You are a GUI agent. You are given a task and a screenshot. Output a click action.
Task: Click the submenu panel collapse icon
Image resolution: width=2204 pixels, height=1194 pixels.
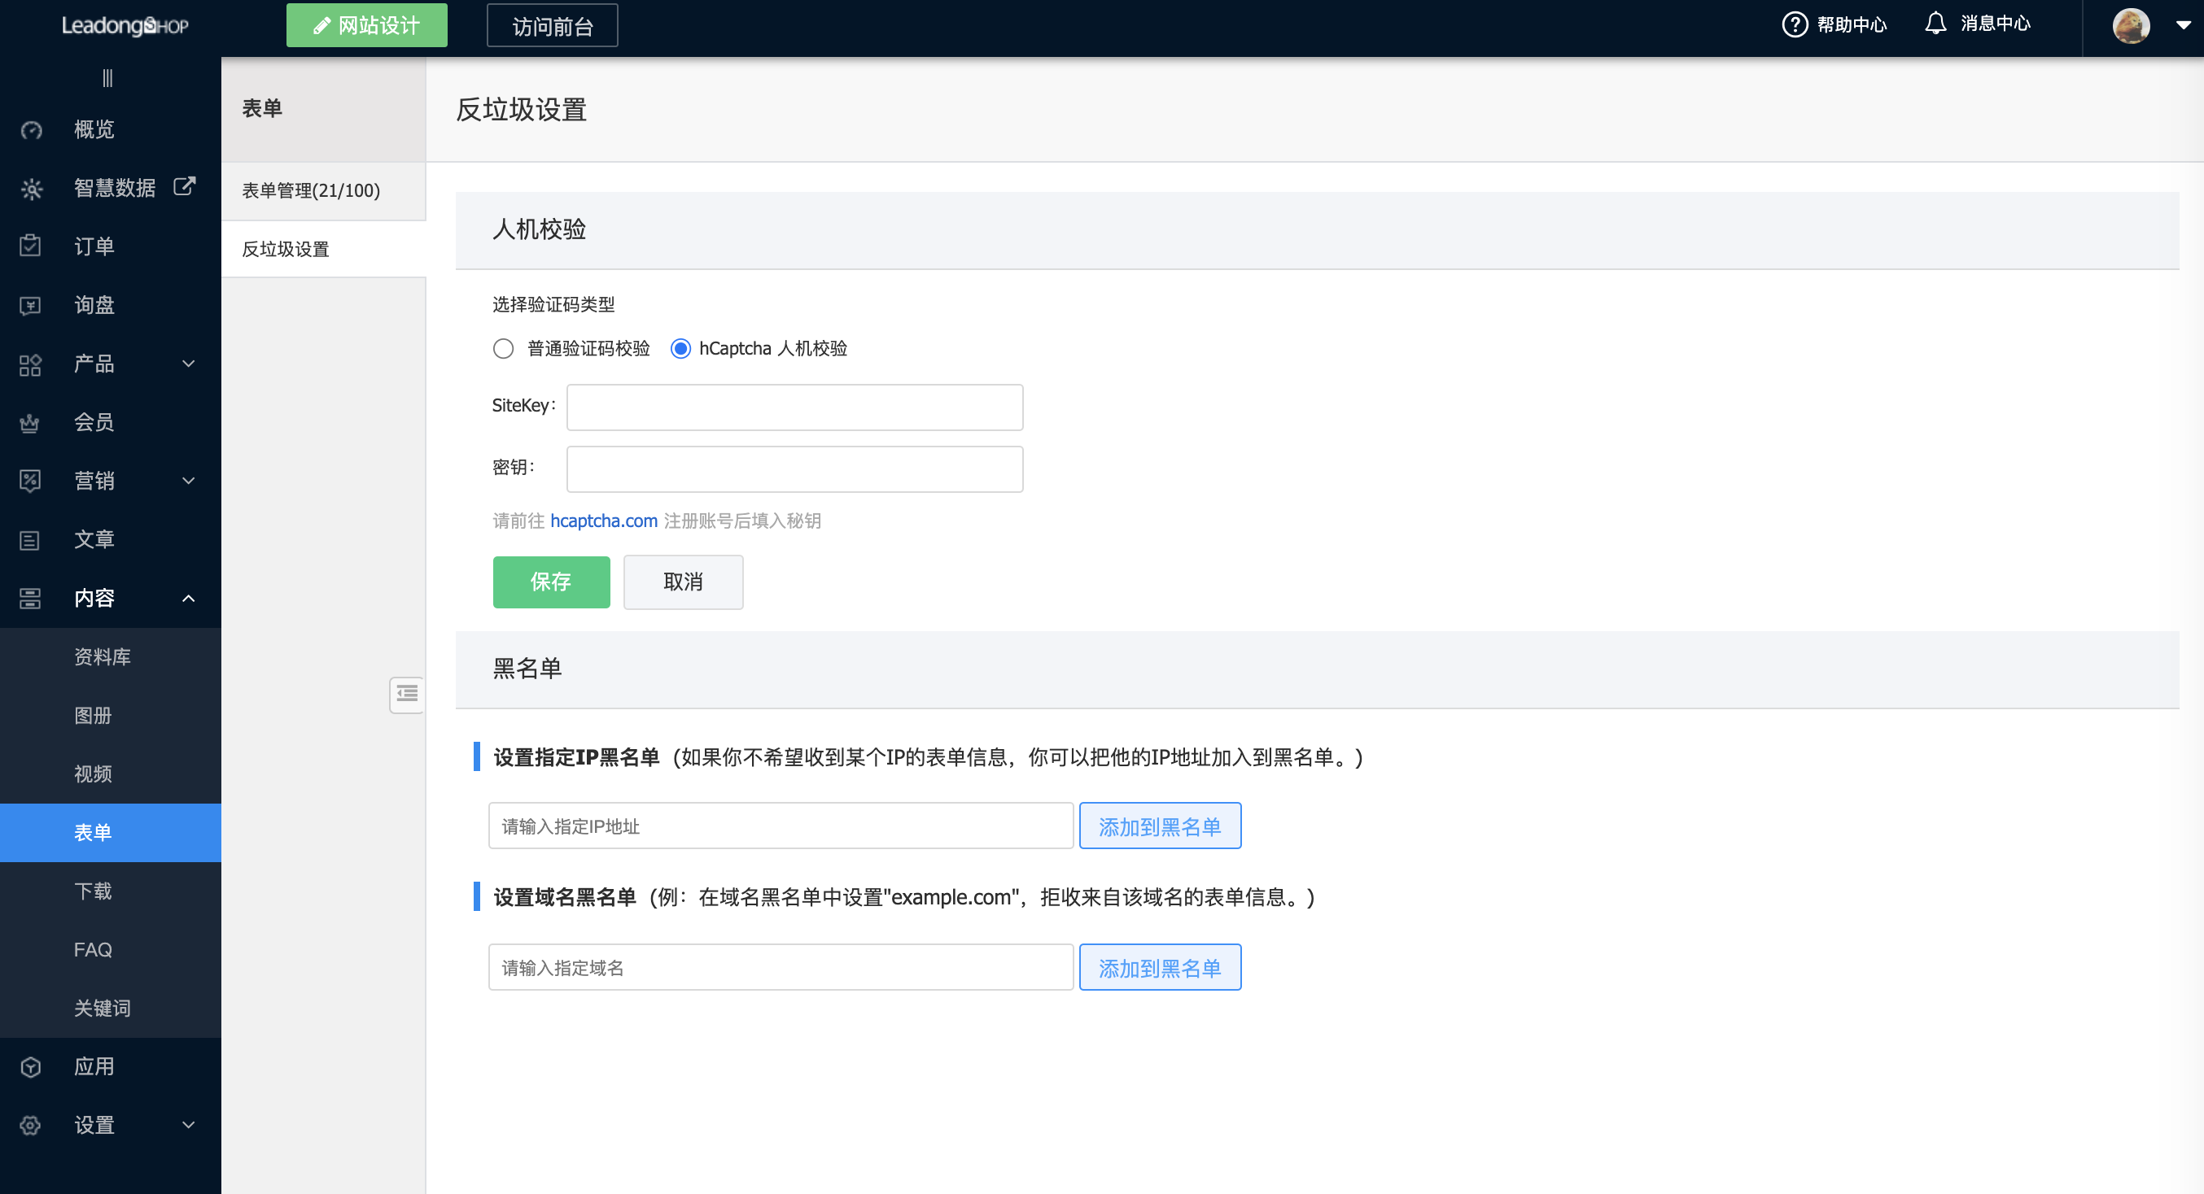407,694
